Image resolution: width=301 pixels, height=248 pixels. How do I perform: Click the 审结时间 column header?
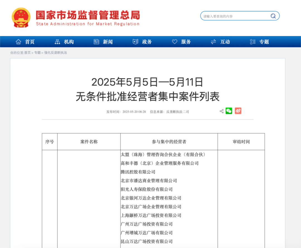241,142
